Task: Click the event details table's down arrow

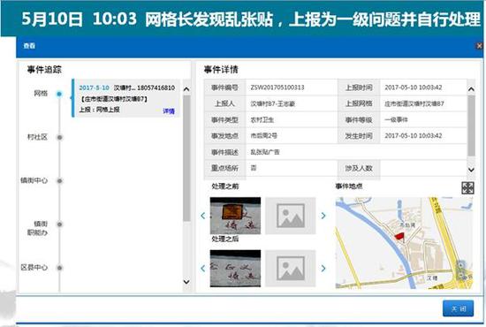Action: (x=471, y=170)
